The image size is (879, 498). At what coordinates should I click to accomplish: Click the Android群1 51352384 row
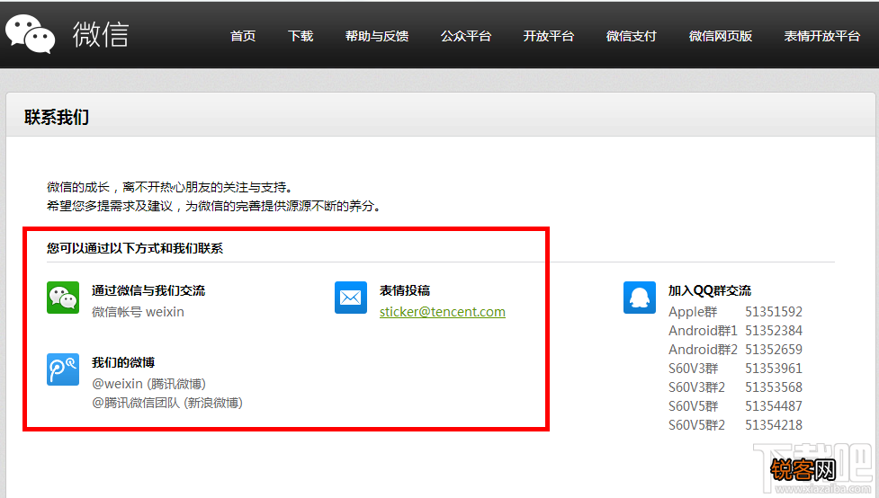[735, 331]
